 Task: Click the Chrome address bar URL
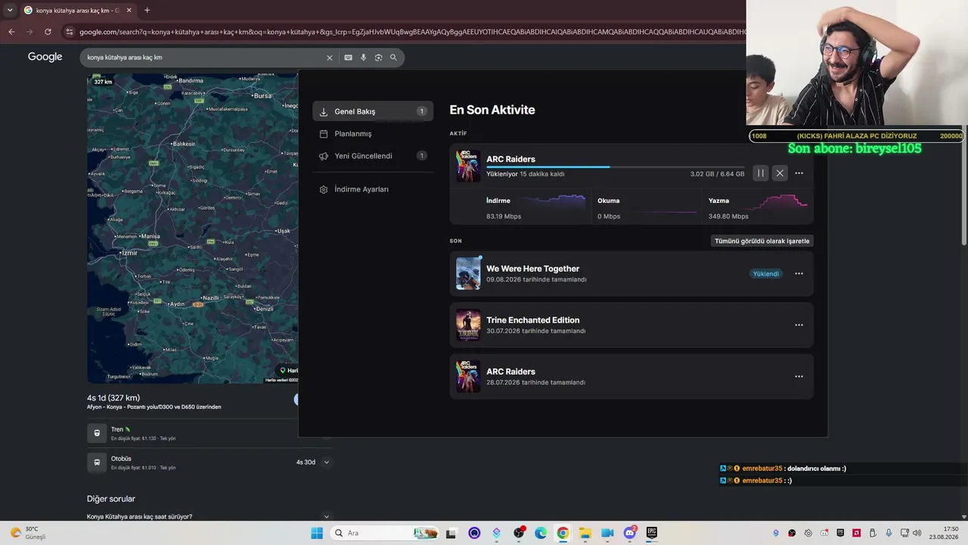tap(412, 32)
